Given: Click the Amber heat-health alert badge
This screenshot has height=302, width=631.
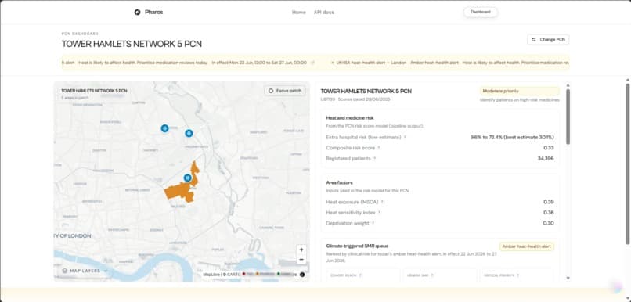Looking at the screenshot, I should tap(527, 246).
